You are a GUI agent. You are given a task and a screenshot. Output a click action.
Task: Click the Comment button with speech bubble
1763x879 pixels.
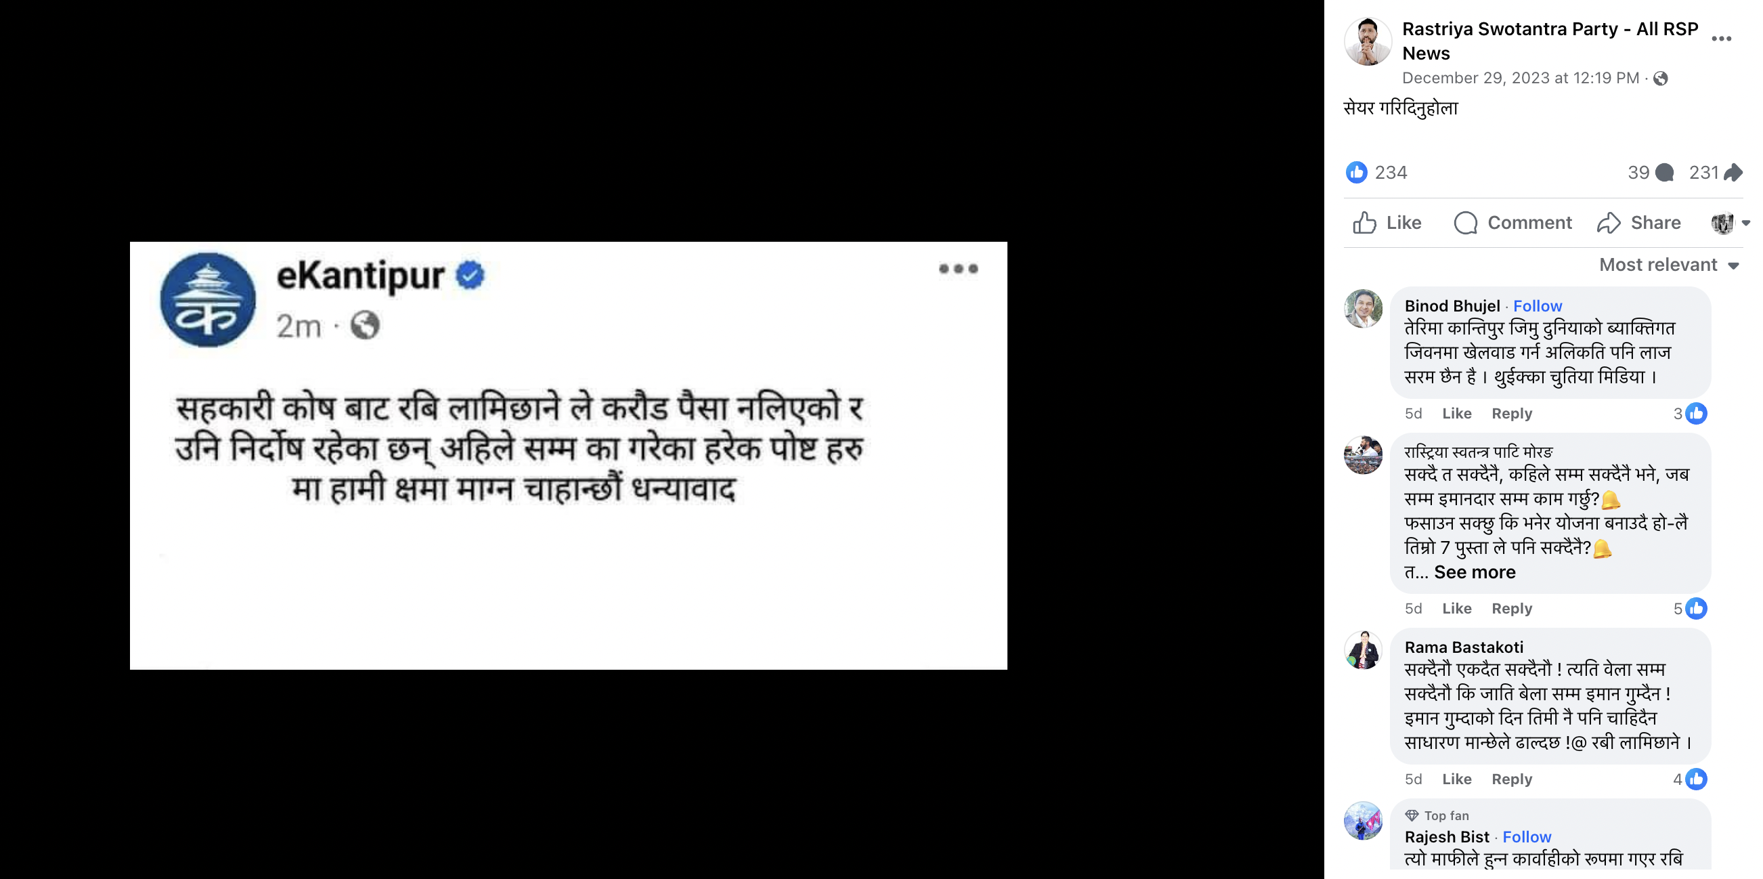pyautogui.click(x=1512, y=223)
